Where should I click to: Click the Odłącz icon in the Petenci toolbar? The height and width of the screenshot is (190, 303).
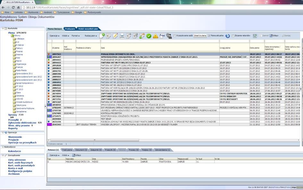click(73, 155)
